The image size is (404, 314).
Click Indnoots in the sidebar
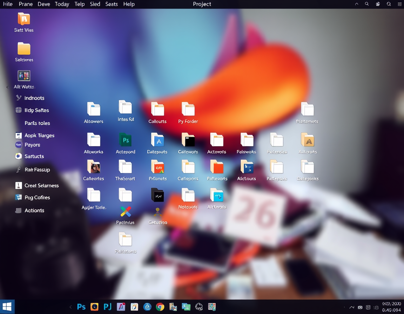click(34, 98)
